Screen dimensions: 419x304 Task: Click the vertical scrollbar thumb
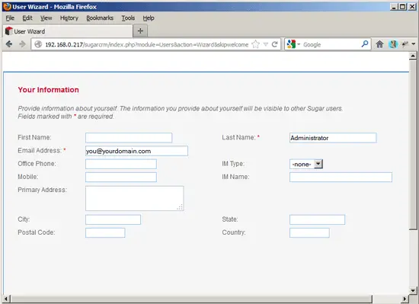tap(413, 145)
